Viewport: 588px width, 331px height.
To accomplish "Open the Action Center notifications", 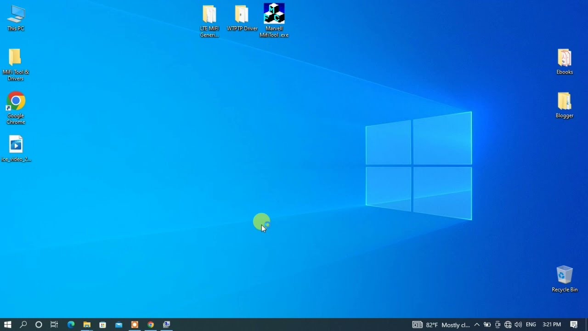I will pyautogui.click(x=574, y=325).
